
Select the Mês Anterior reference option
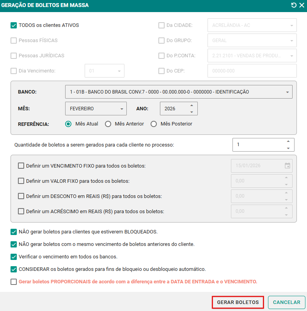[x=108, y=124]
